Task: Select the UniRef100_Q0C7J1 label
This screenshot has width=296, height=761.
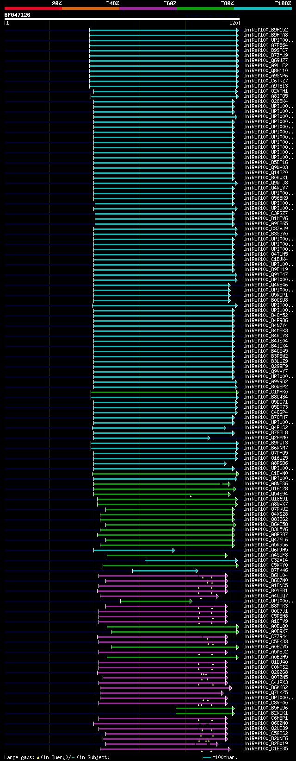Action: [265, 611]
